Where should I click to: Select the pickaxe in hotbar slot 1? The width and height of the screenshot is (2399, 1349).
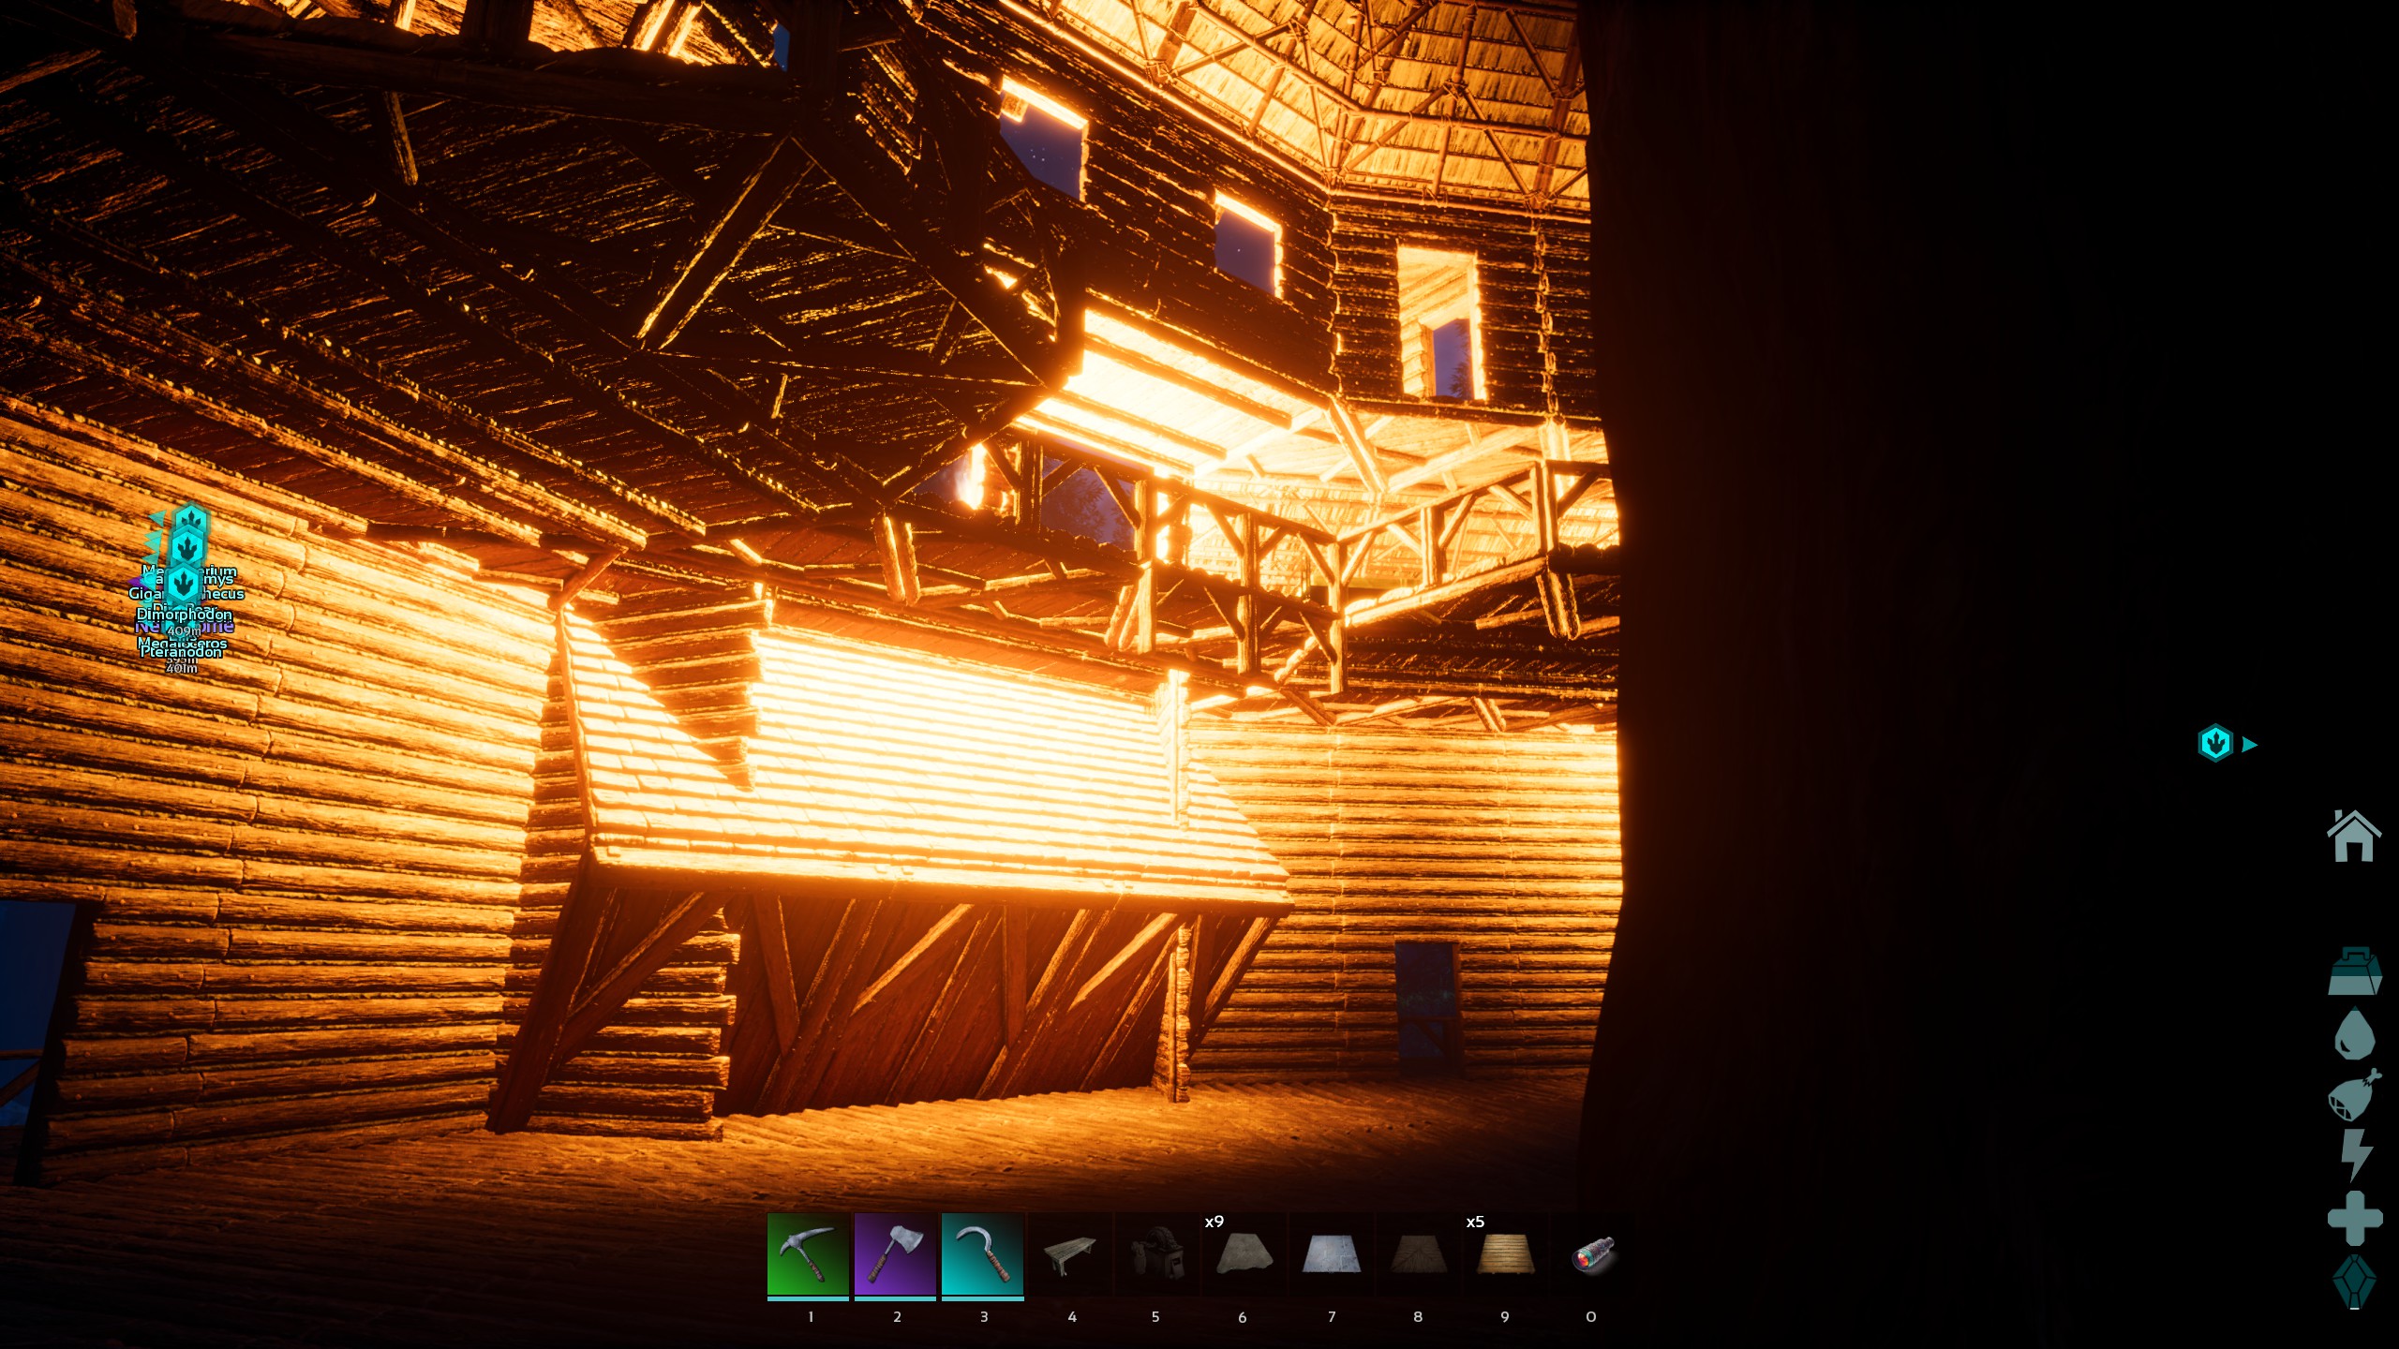coord(808,1255)
